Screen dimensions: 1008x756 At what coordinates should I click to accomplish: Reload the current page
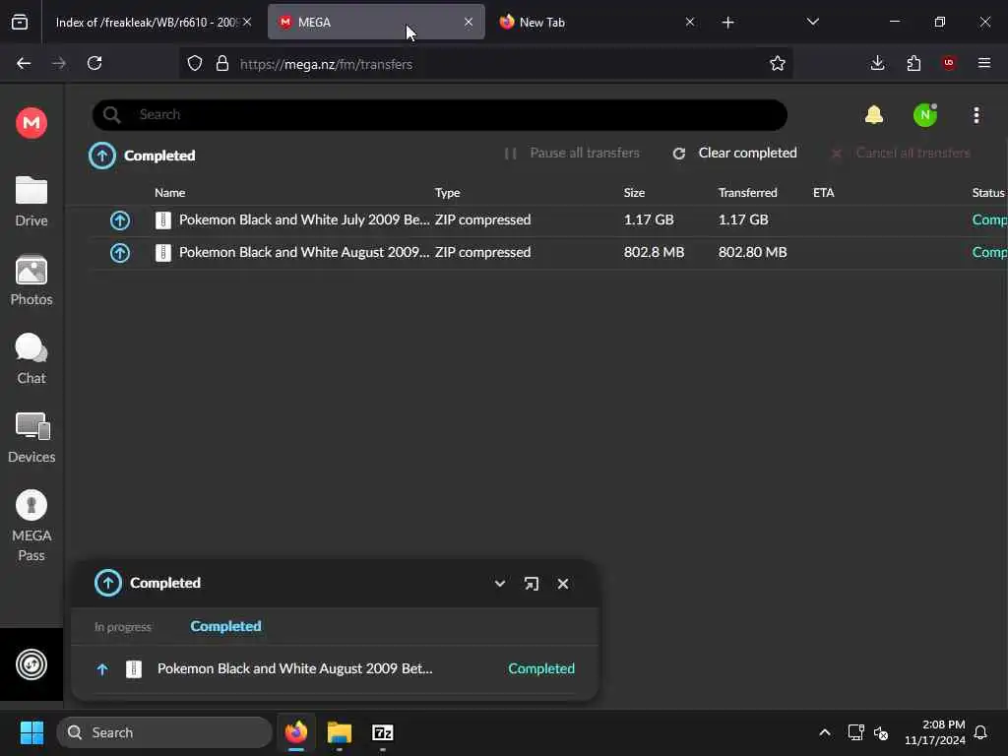tap(94, 63)
